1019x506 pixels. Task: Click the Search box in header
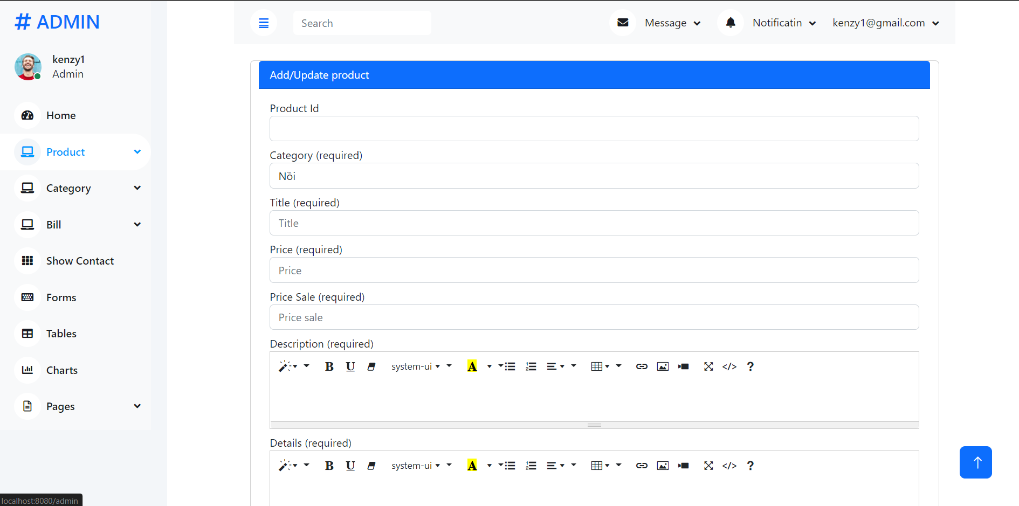coord(362,23)
